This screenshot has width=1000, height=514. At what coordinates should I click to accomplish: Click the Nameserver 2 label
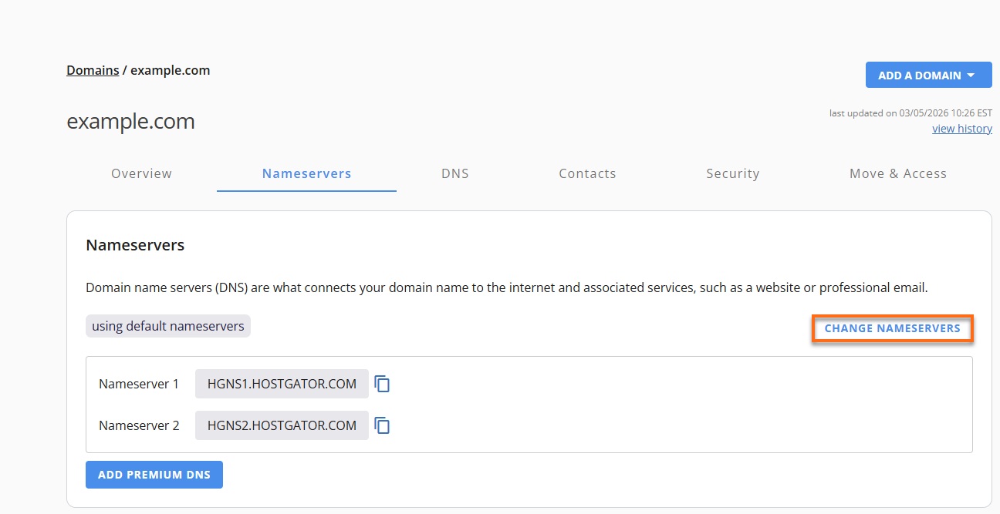pos(139,425)
